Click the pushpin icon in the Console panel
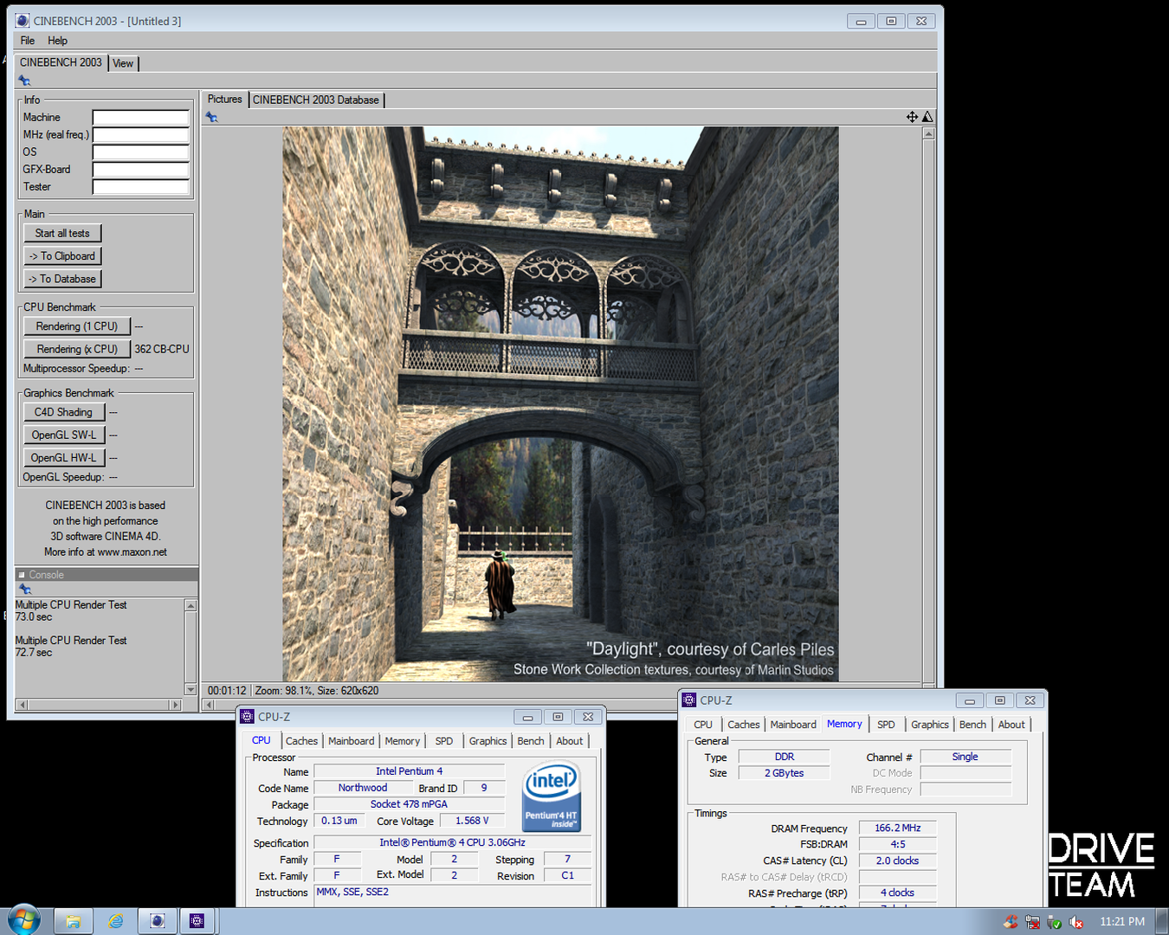 click(x=25, y=589)
